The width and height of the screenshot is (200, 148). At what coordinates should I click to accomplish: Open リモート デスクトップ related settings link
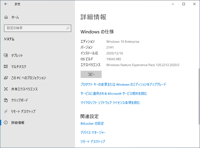pyautogui.click(x=93, y=141)
